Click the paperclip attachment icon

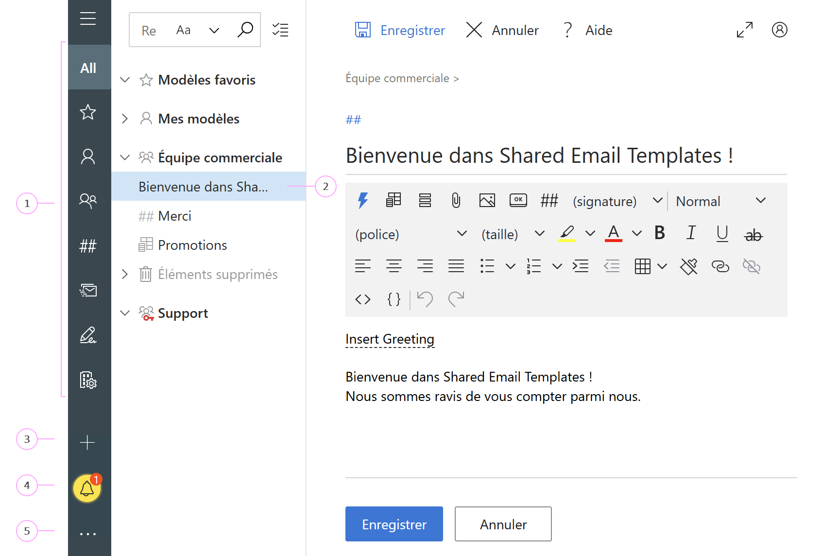point(456,200)
